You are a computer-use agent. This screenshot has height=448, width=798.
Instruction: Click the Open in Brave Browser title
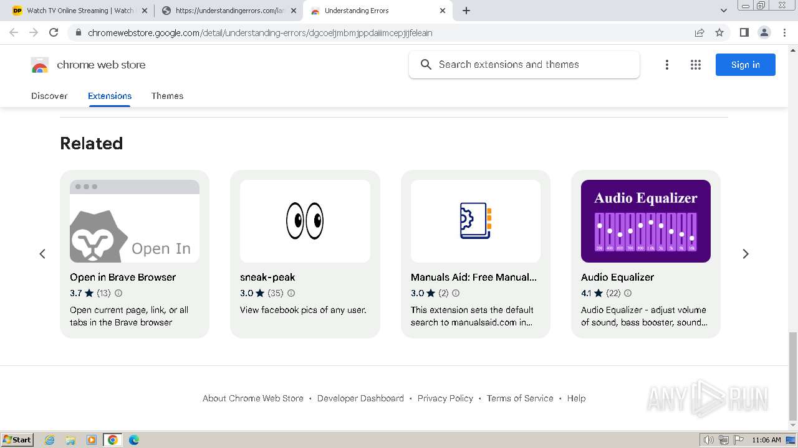[x=123, y=278]
